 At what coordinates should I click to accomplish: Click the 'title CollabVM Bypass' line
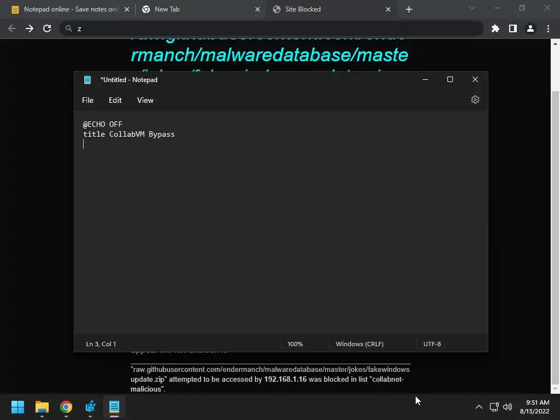[129, 135]
